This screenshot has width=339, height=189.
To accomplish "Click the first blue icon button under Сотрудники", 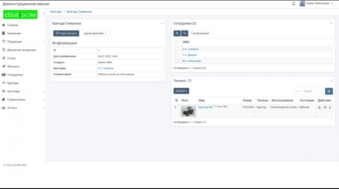I will tap(177, 33).
